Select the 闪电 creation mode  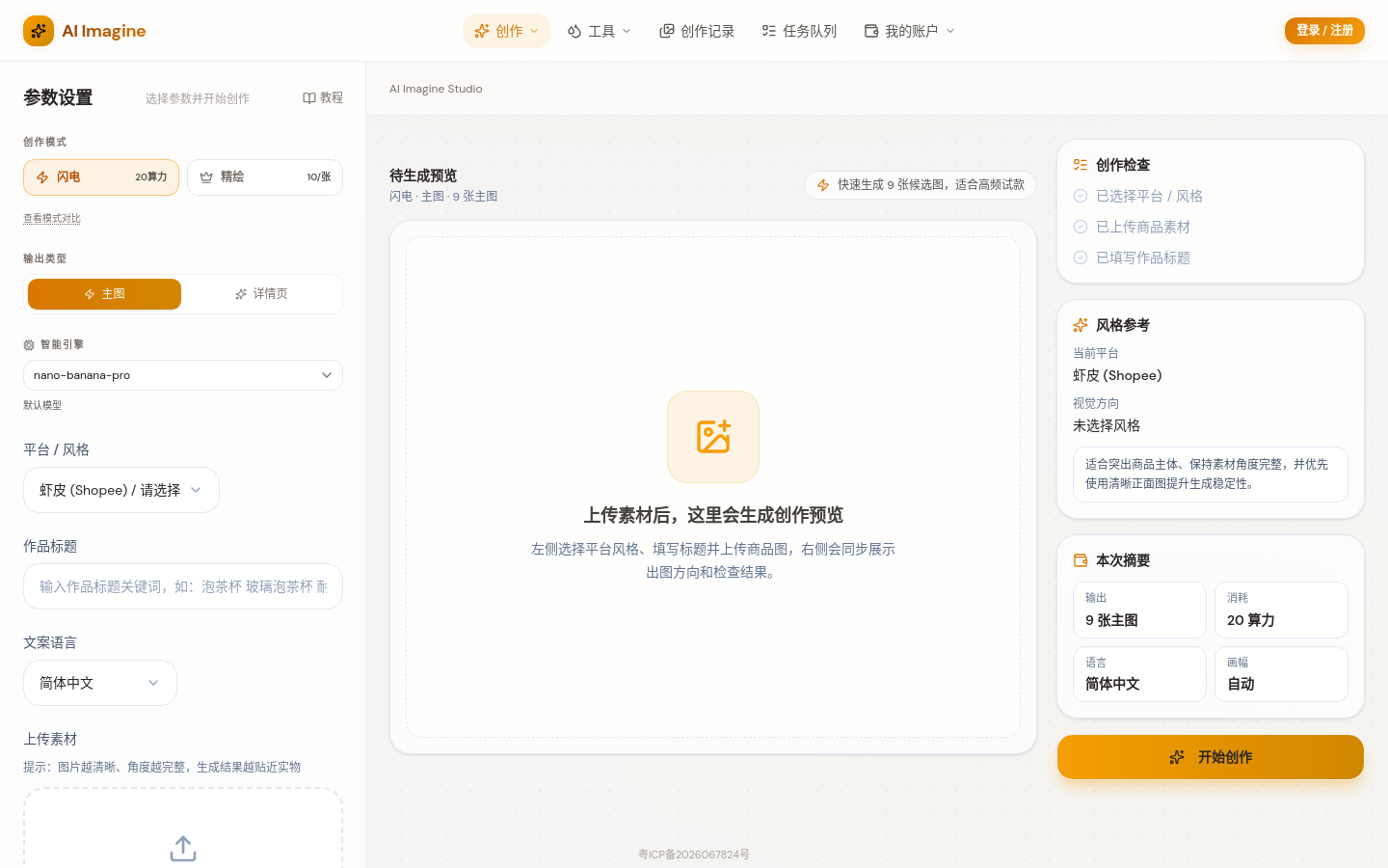click(x=101, y=177)
